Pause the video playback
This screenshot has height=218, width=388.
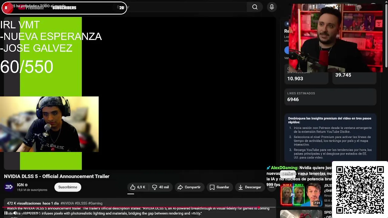(x=6, y=213)
